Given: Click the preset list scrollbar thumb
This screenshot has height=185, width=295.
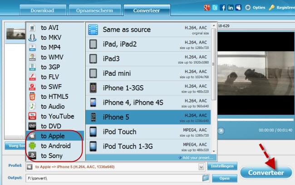Looking at the screenshot, I should tap(214, 64).
